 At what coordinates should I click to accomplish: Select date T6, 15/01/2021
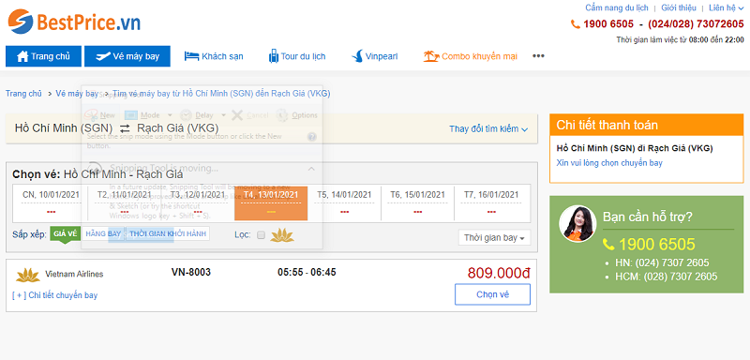417,202
